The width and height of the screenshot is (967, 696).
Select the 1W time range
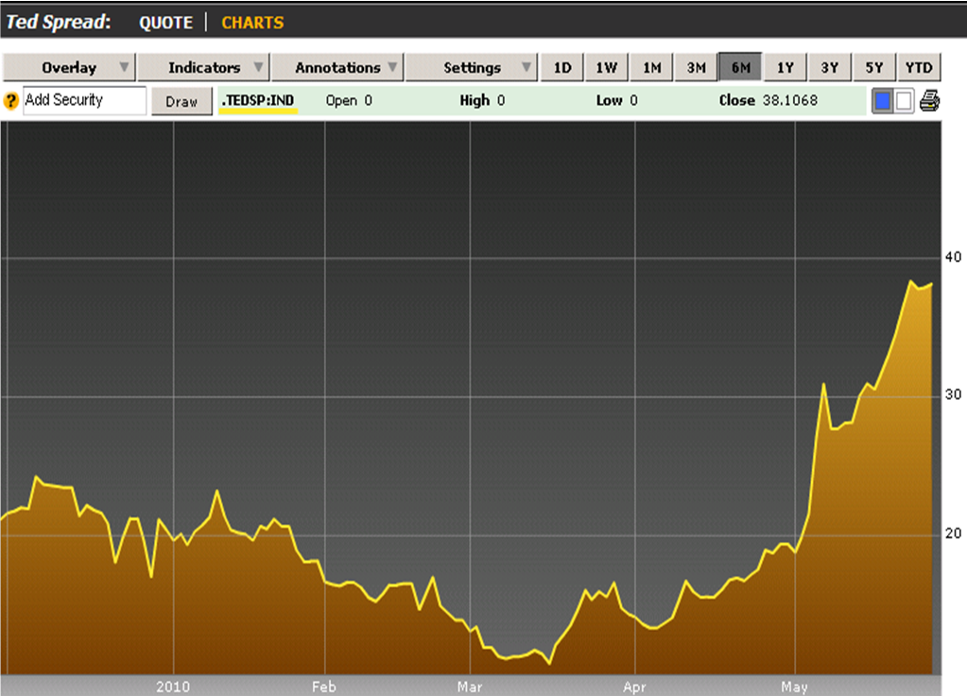click(x=606, y=67)
